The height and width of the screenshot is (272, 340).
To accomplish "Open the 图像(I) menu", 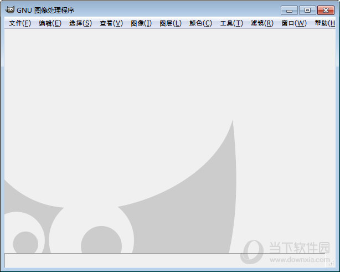I will coord(141,23).
